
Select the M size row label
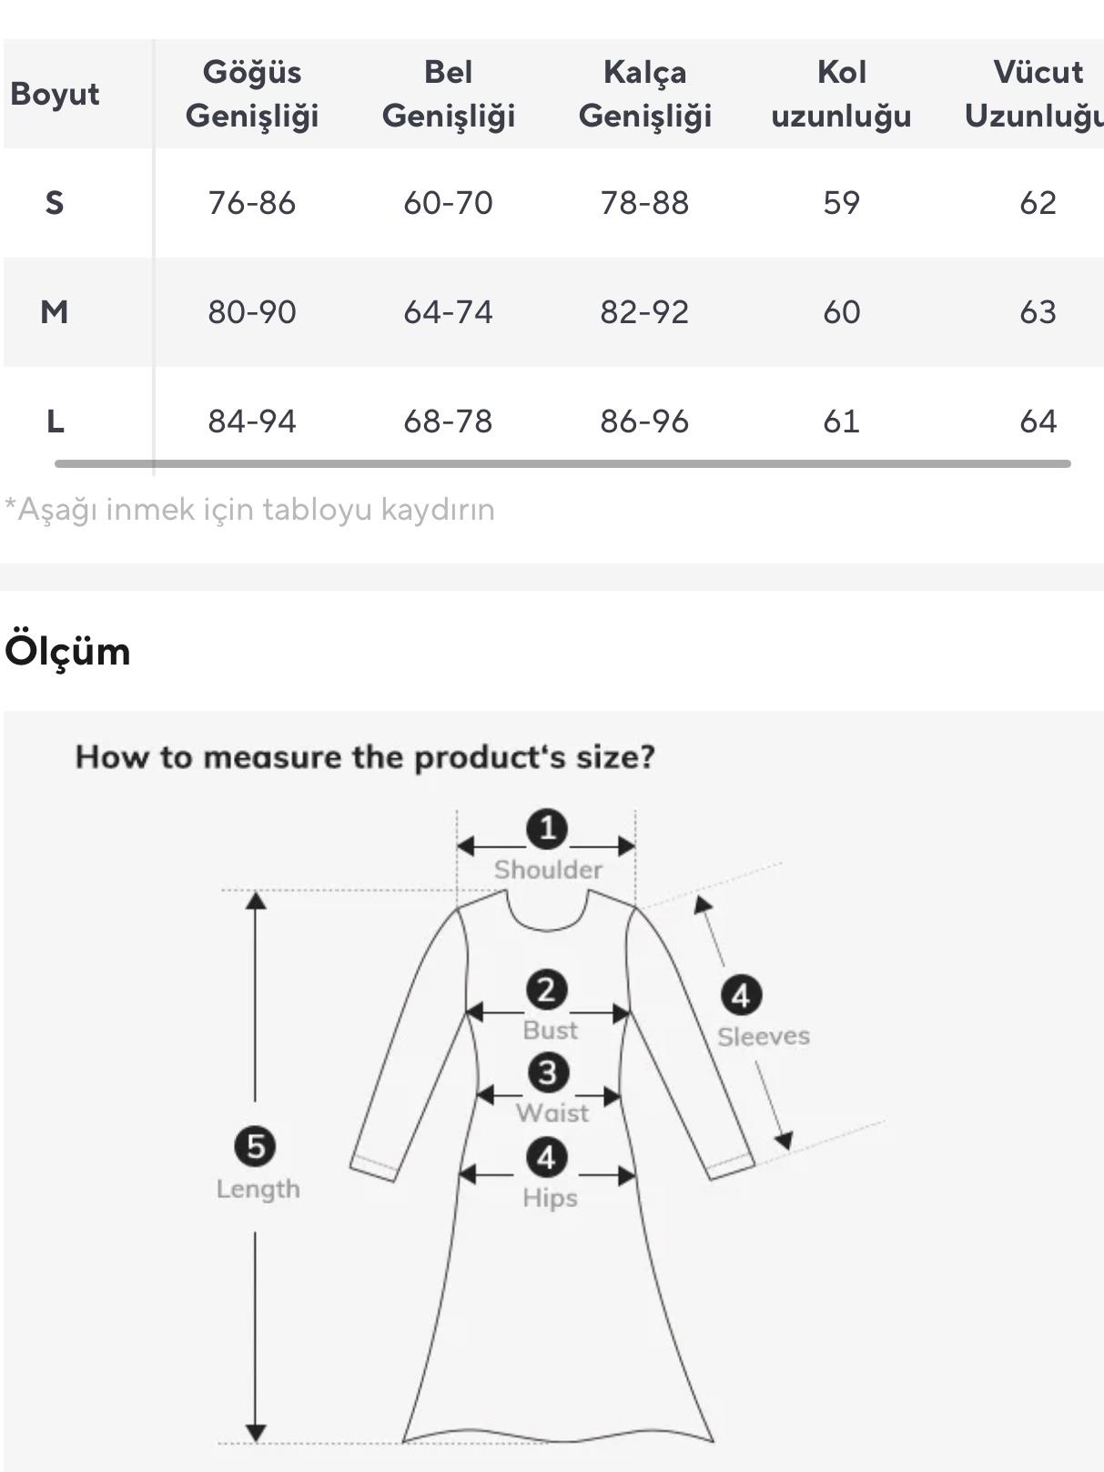pyautogui.click(x=55, y=312)
